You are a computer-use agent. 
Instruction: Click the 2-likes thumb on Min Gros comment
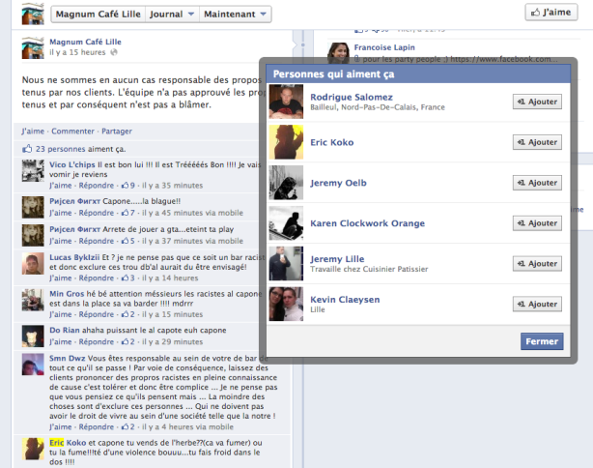pyautogui.click(x=125, y=314)
